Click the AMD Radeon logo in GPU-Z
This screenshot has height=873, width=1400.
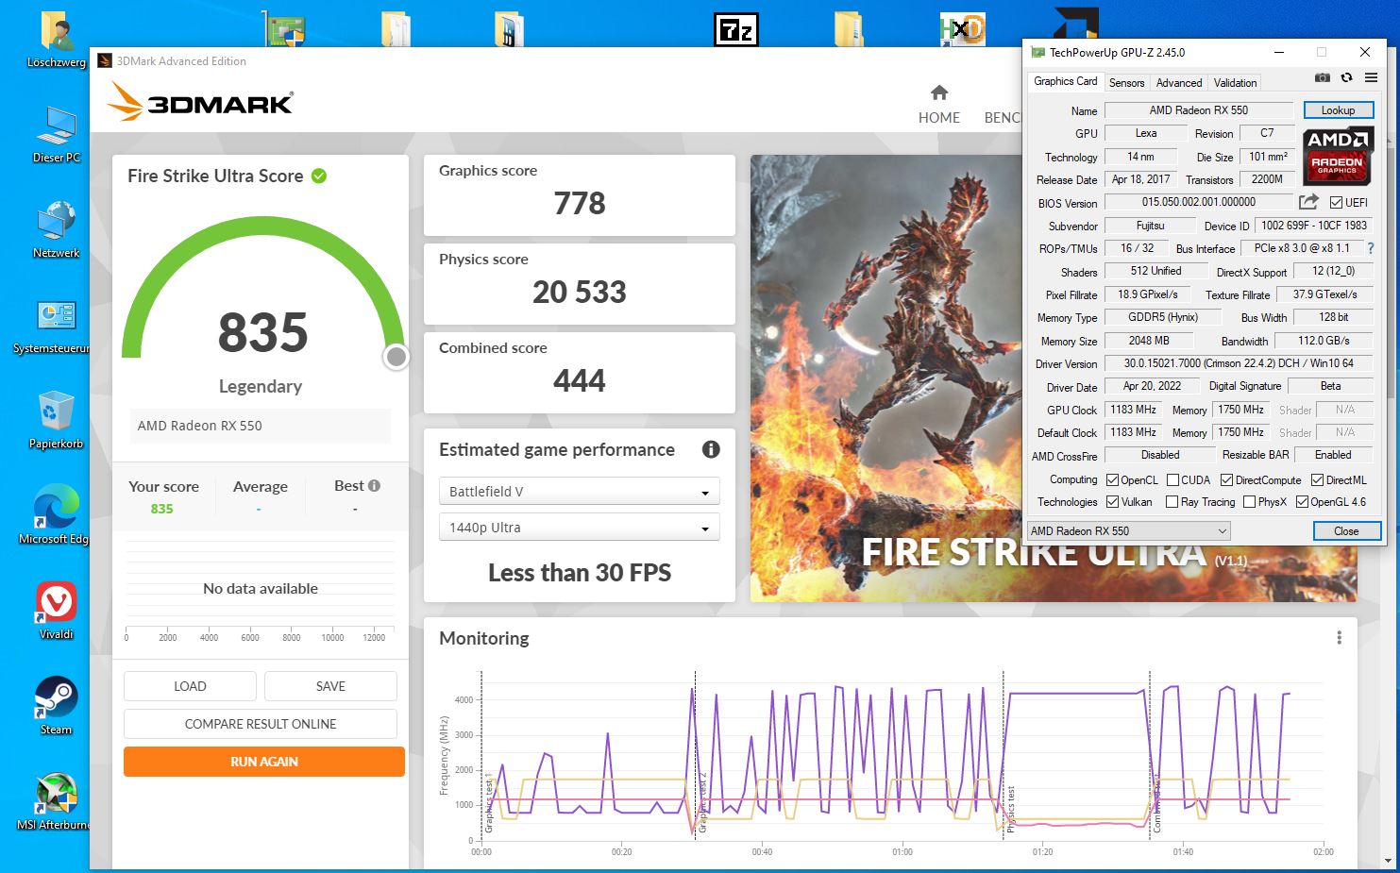pos(1338,157)
